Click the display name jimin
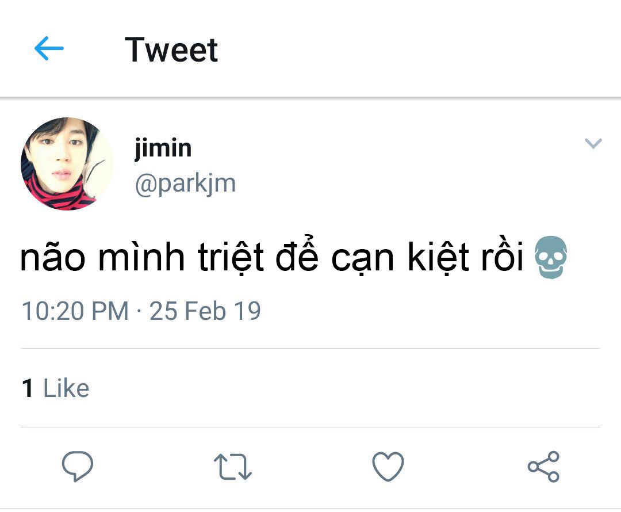 (x=163, y=148)
